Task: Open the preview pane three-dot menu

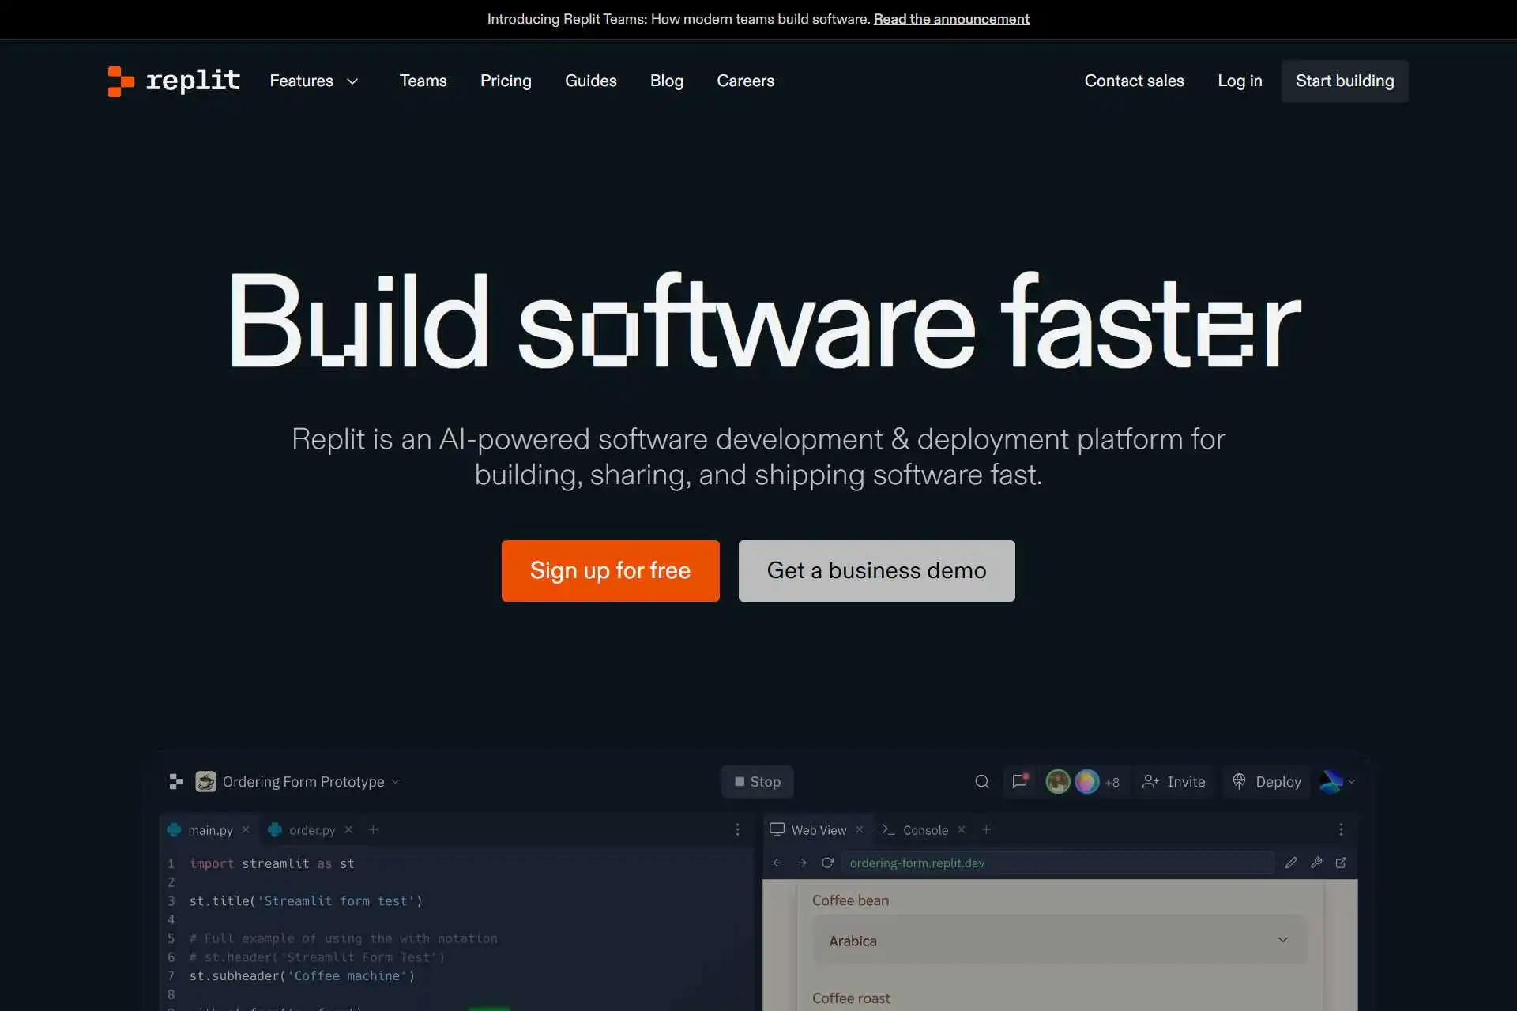Action: (x=1341, y=829)
